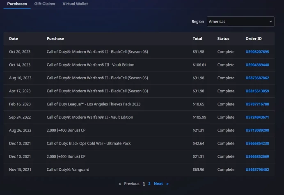This screenshot has width=284, height=195.
Task: Click the Previous pagination link
Action: click(x=132, y=184)
